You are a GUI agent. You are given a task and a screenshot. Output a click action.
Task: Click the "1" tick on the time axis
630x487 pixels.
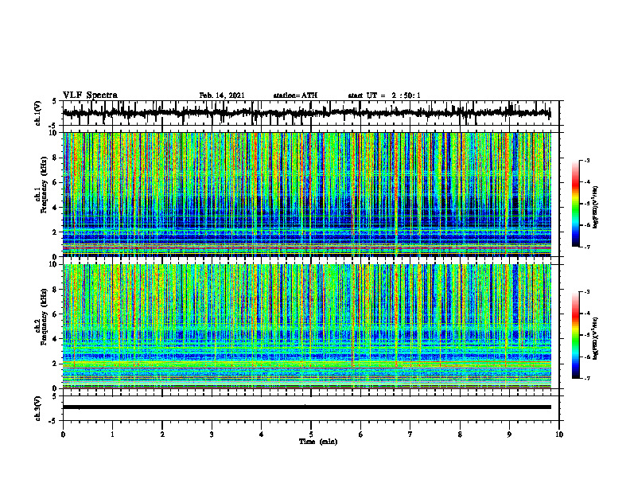tap(112, 434)
